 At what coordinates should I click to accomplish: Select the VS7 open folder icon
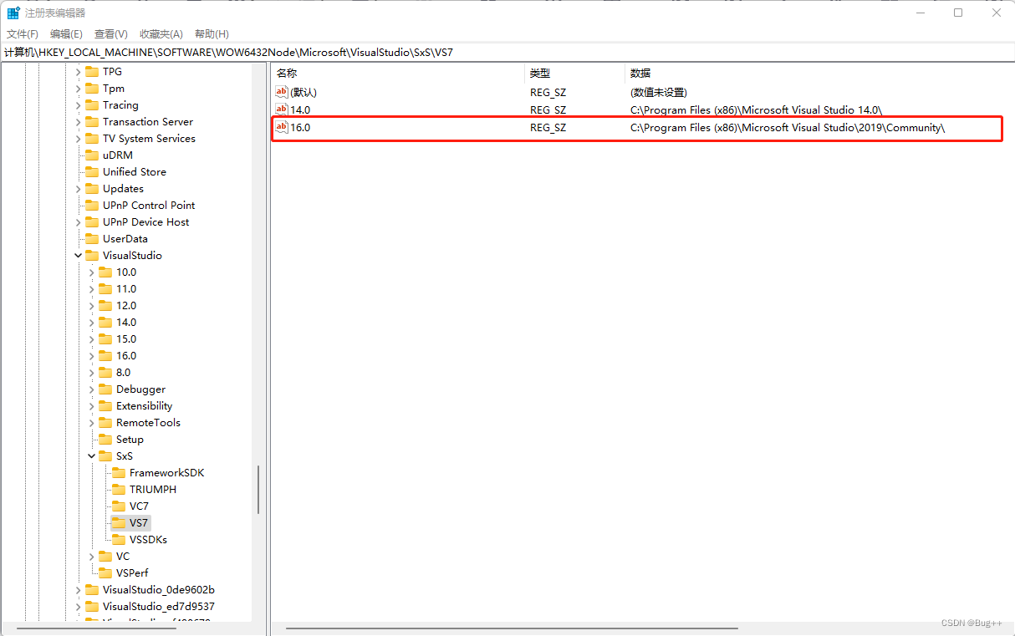pyautogui.click(x=119, y=523)
